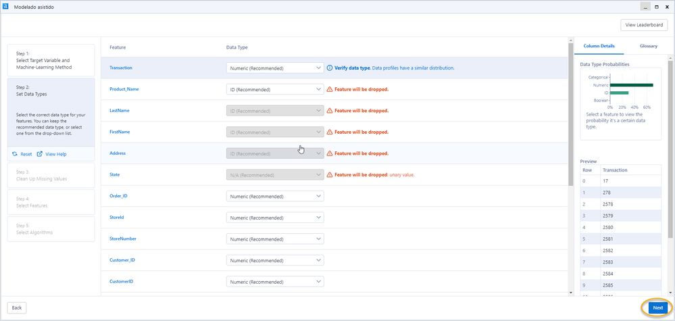Click the View Leaderboard button
The width and height of the screenshot is (675, 321).
point(644,25)
